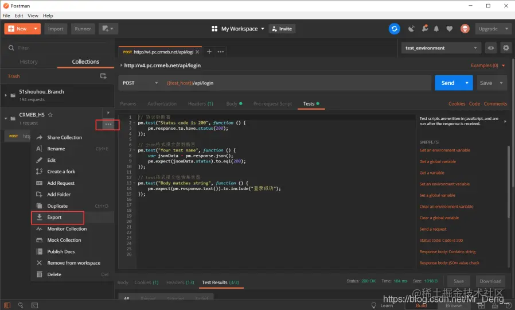Close the api/login request tab
The width and height of the screenshot is (515, 310).
pos(197,52)
